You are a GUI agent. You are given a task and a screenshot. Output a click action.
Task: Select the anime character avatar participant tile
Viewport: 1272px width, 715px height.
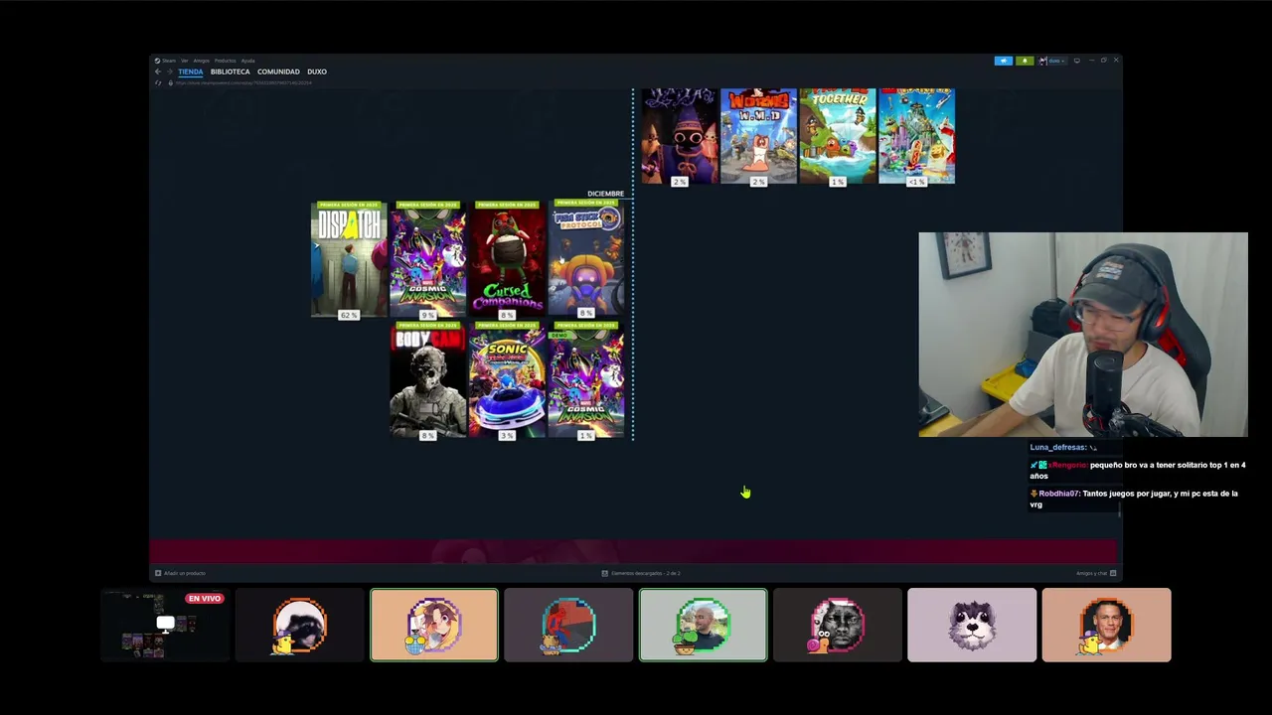point(434,625)
